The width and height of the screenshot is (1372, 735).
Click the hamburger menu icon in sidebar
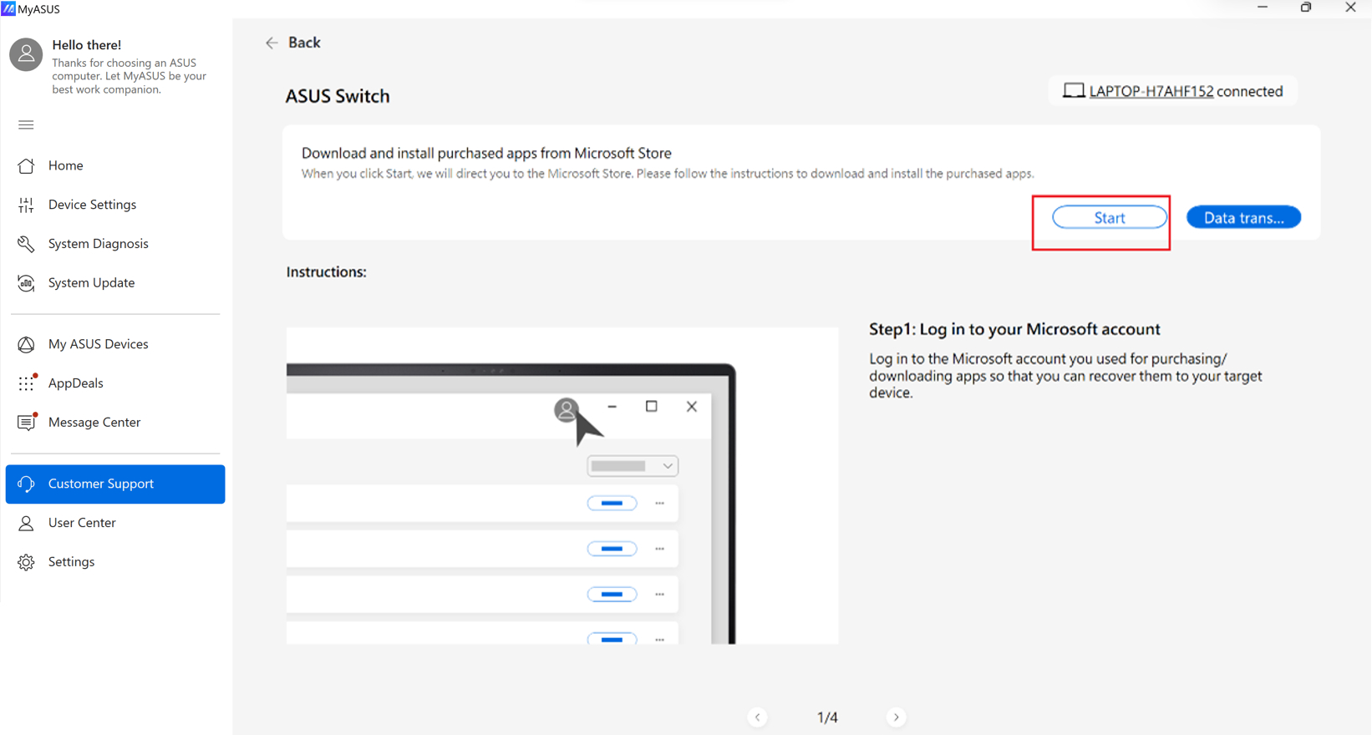coord(26,125)
